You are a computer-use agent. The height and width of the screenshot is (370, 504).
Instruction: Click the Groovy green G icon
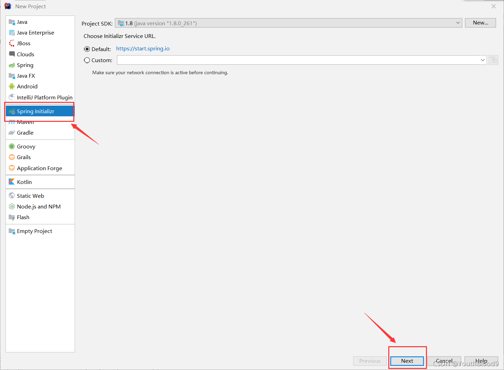12,146
